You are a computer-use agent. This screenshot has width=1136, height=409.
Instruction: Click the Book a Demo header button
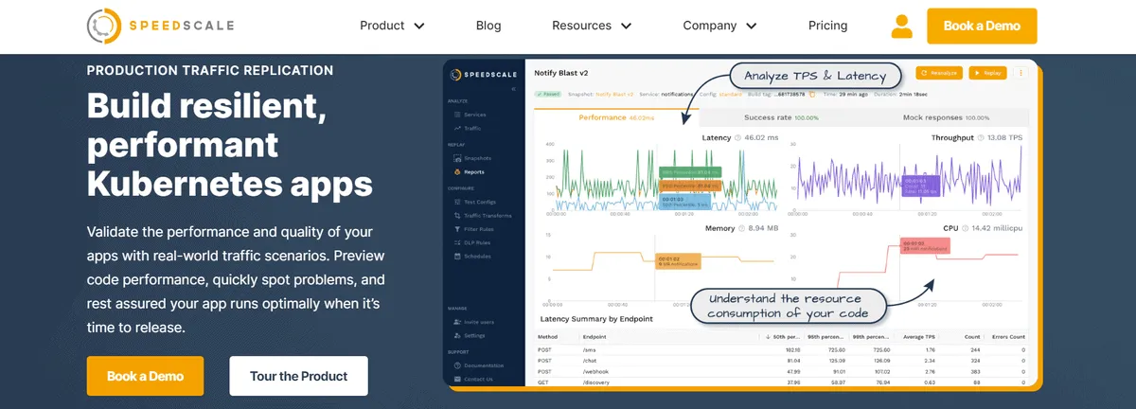click(x=982, y=27)
